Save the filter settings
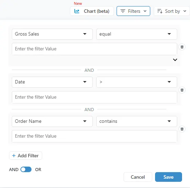This screenshot has width=190, height=188. coord(169,177)
